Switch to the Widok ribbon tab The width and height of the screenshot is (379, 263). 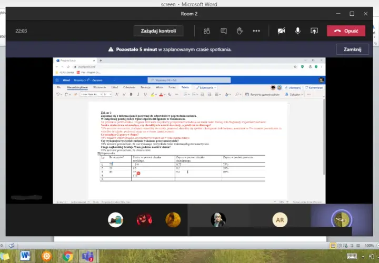pyautogui.click(x=159, y=87)
